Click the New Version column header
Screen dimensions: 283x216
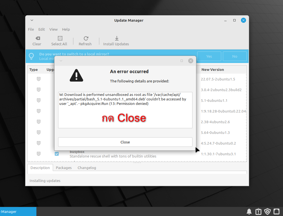click(x=213, y=69)
